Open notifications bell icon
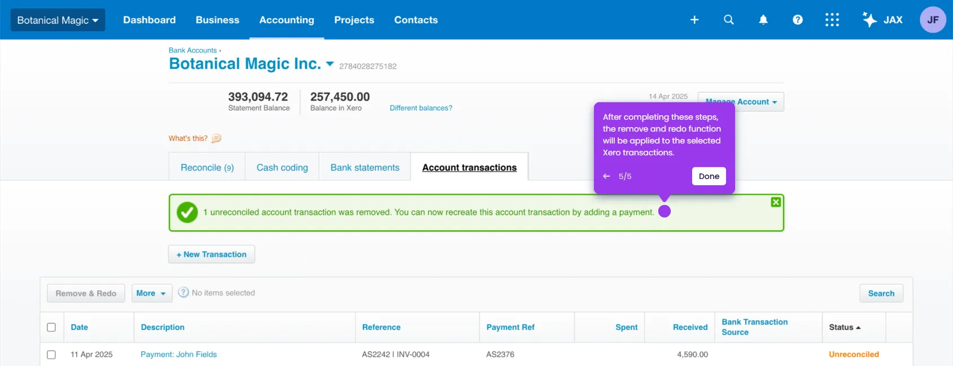Image resolution: width=953 pixels, height=366 pixels. (x=763, y=20)
